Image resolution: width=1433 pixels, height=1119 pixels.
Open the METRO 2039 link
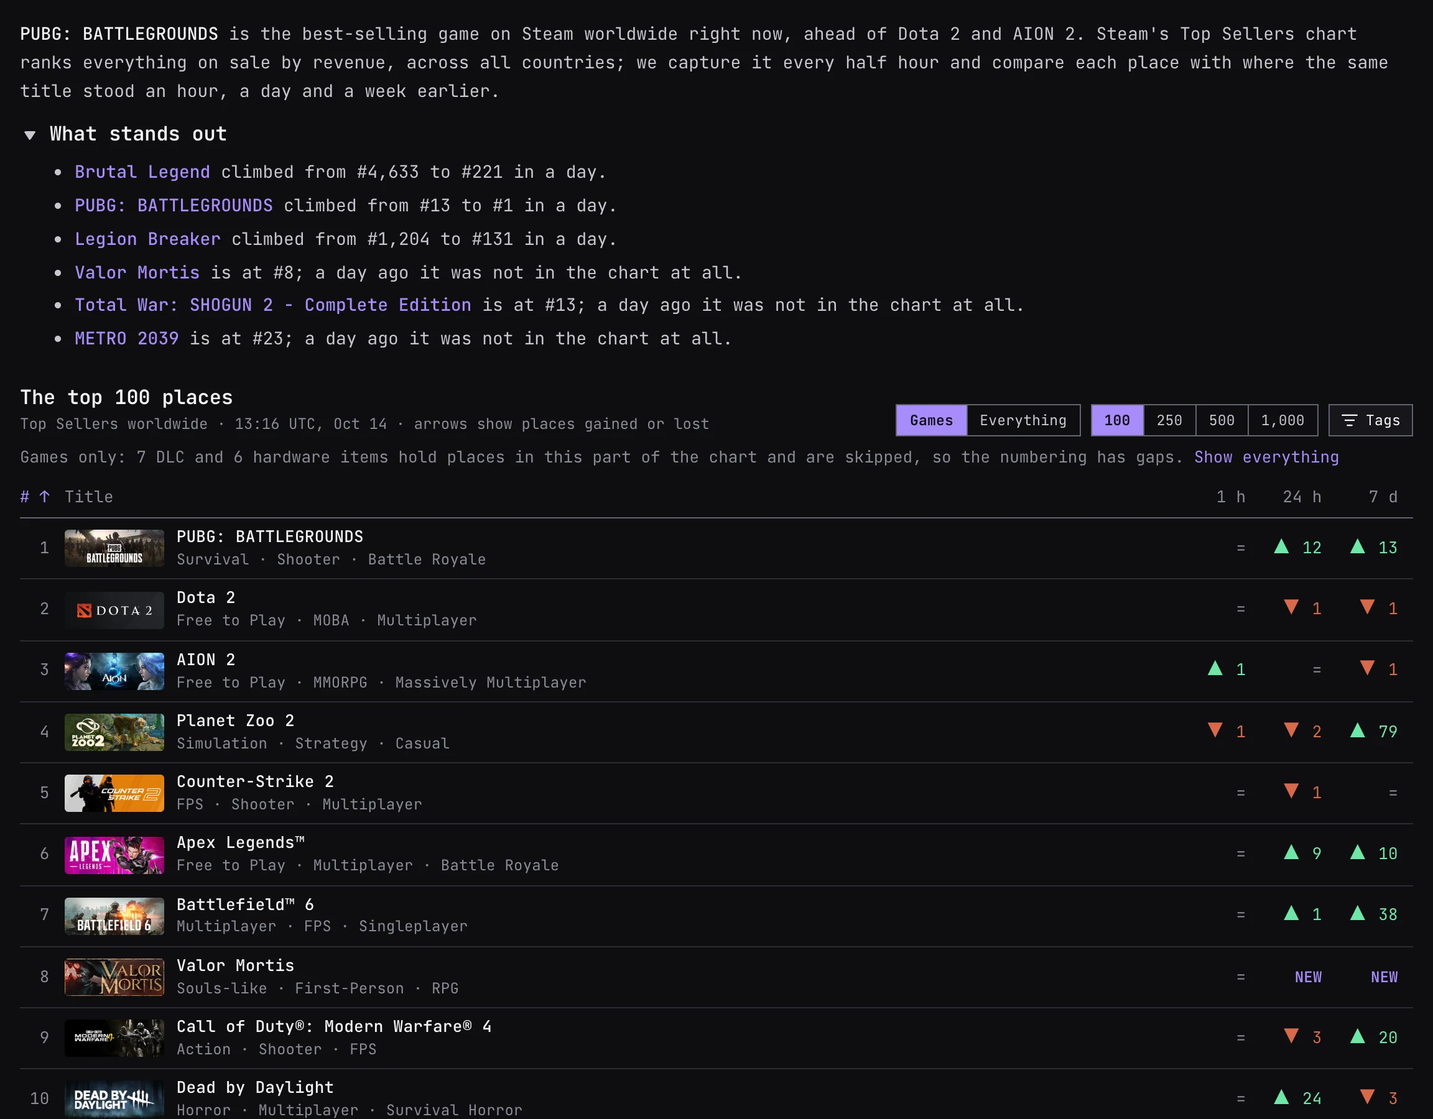[127, 338]
